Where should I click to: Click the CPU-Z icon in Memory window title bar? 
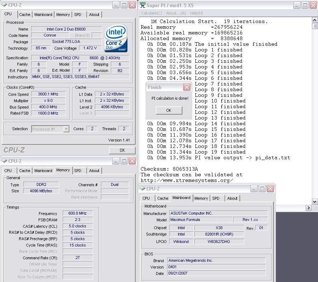pyautogui.click(x=4, y=161)
